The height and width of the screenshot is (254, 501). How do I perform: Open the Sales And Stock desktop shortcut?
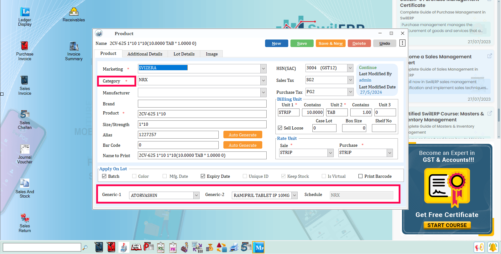click(x=25, y=188)
